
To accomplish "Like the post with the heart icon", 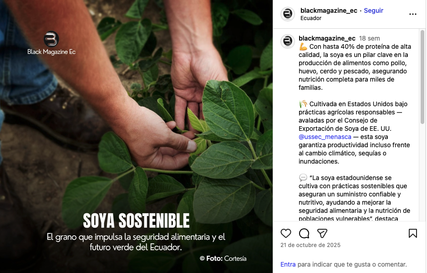I will (x=286, y=233).
